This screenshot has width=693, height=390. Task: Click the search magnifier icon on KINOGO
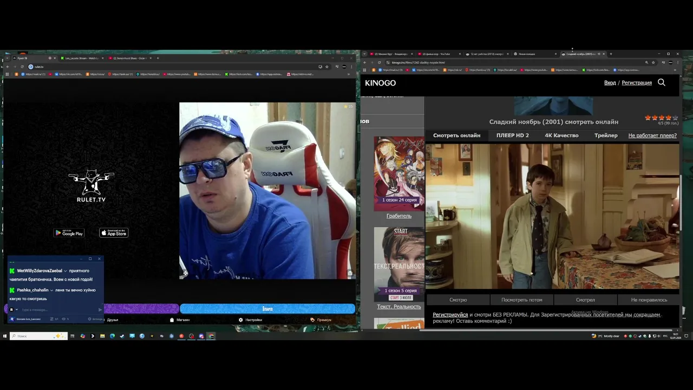point(661,82)
